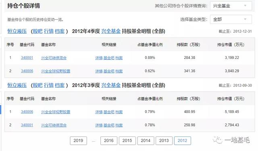Click the 持仓个股详情 page title
The height and width of the screenshot is (151, 258).
[23, 6]
